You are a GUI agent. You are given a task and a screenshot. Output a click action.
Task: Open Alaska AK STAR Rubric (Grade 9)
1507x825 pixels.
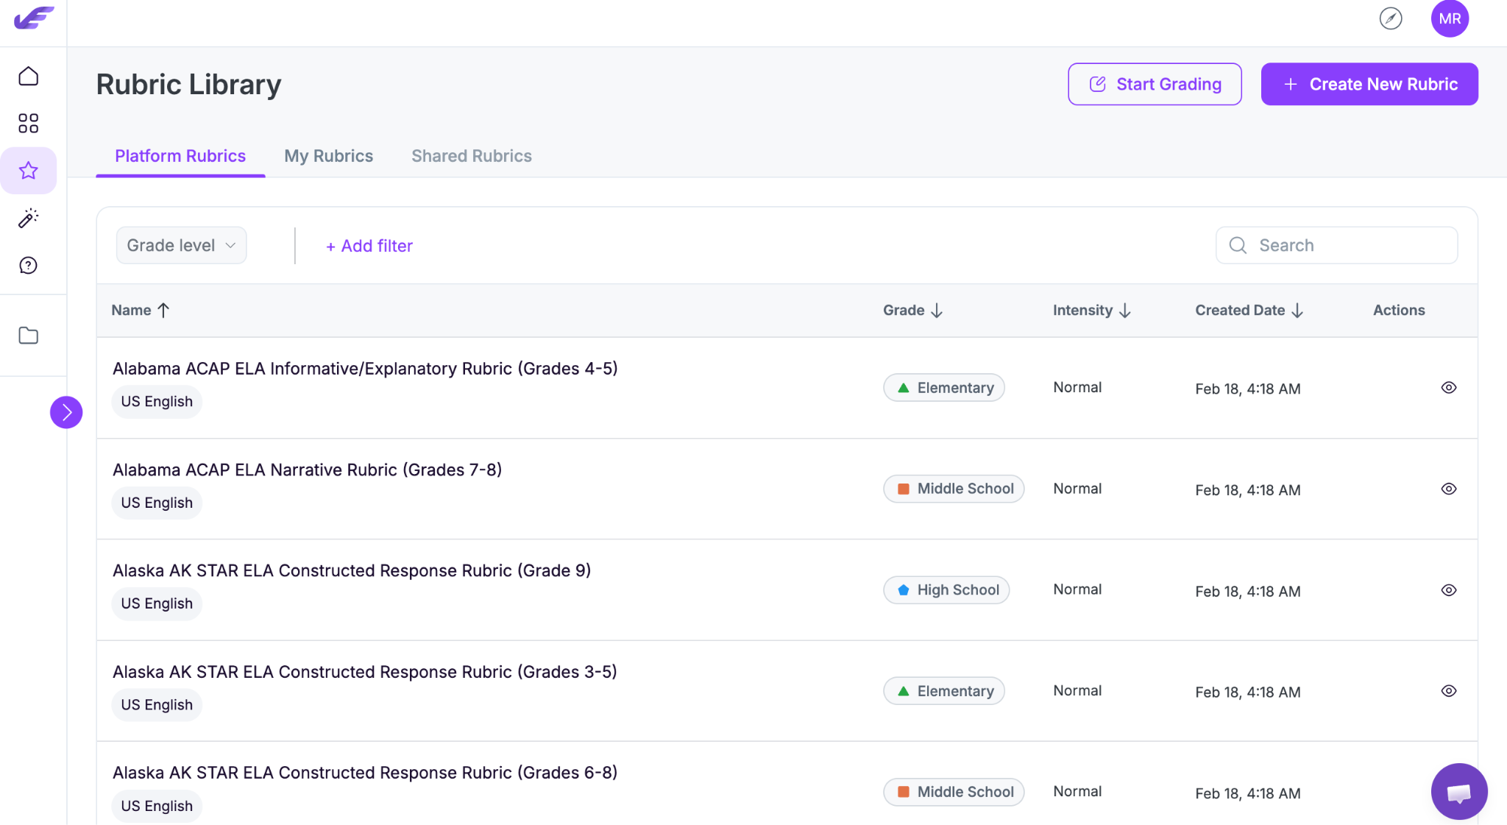(352, 570)
